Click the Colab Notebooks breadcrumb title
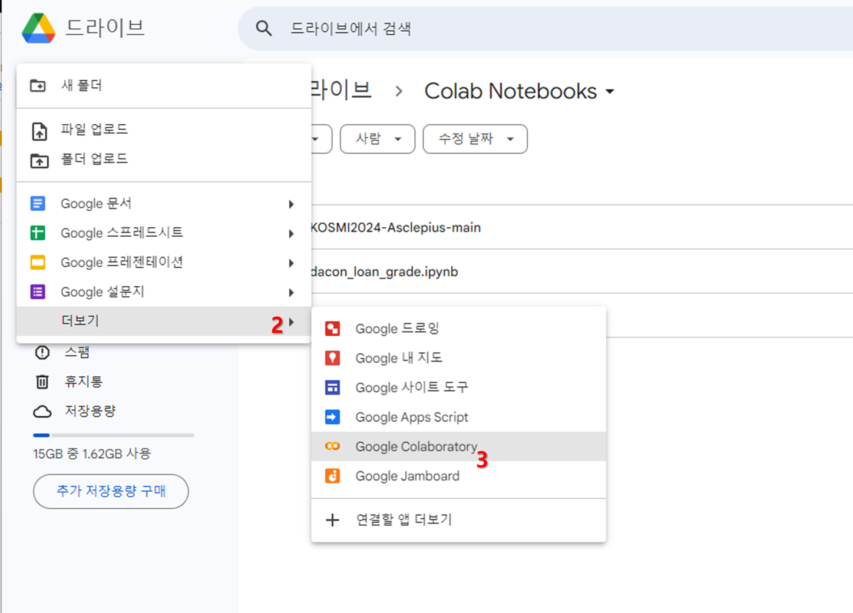Viewport: 853px width, 613px height. point(511,91)
